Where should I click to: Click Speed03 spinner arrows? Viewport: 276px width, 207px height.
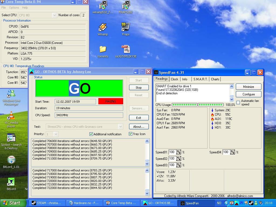pos(178,165)
